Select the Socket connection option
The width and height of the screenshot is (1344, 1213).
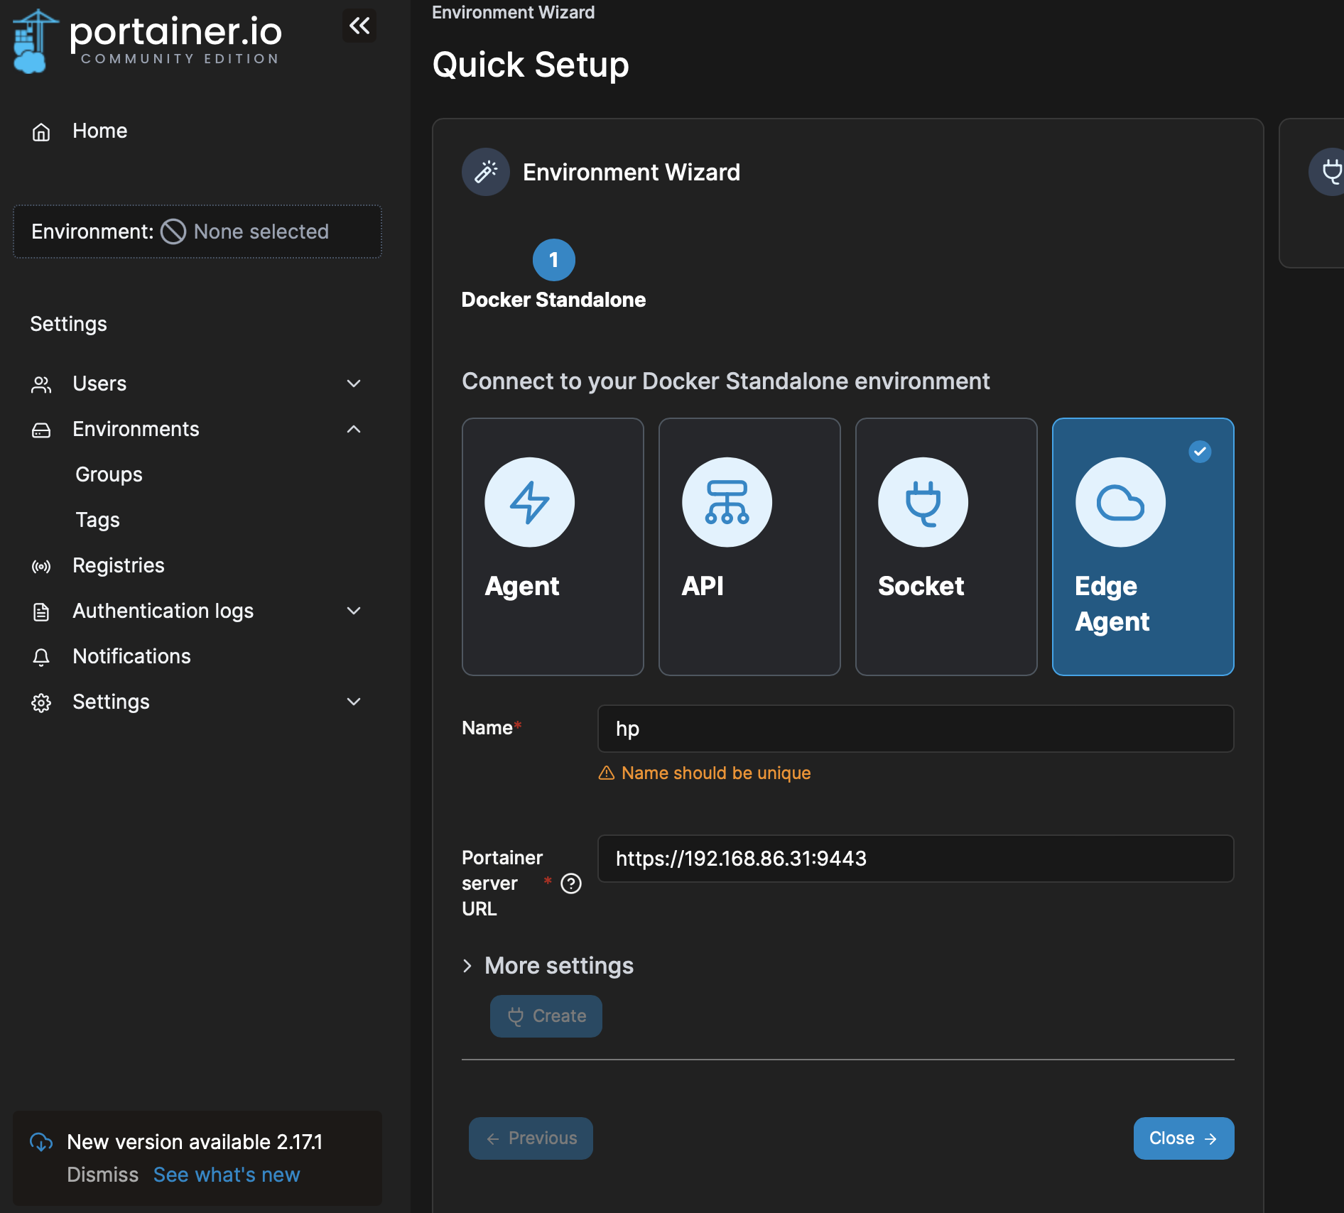tap(946, 546)
